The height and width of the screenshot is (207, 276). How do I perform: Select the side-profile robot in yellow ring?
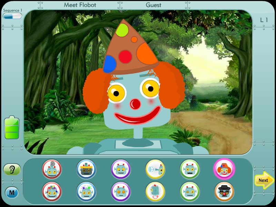pyautogui.click(x=155, y=169)
